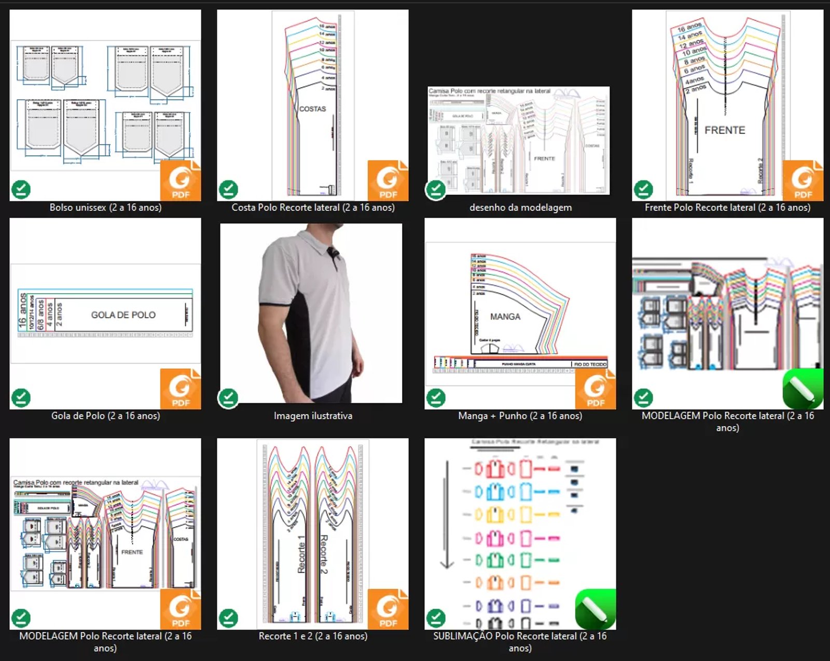Click green sync checkmark on Imagem ilustrativa
830x661 pixels.
(x=228, y=398)
